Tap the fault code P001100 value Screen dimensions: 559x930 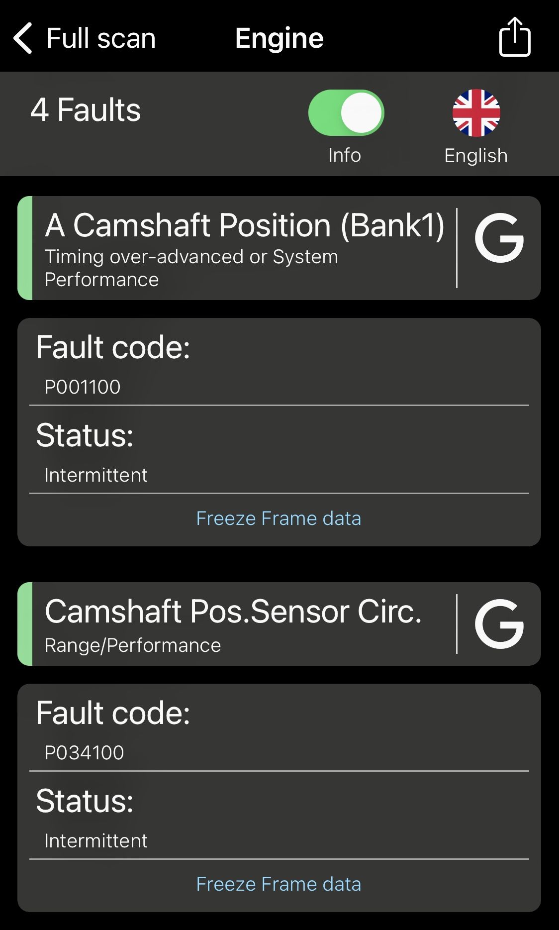tap(83, 387)
